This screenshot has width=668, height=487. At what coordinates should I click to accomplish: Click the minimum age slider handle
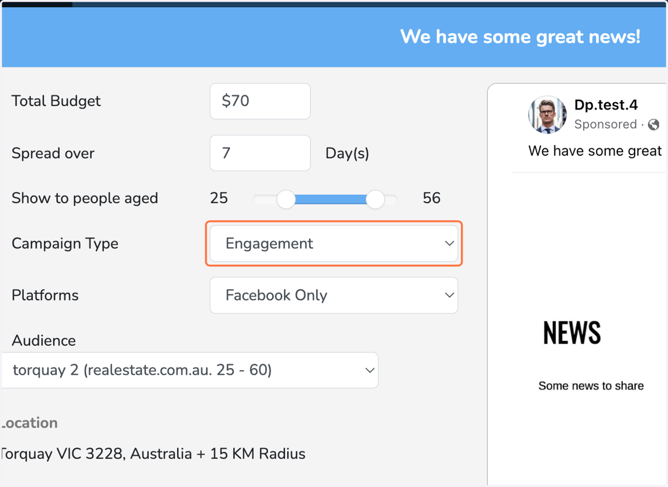(286, 199)
